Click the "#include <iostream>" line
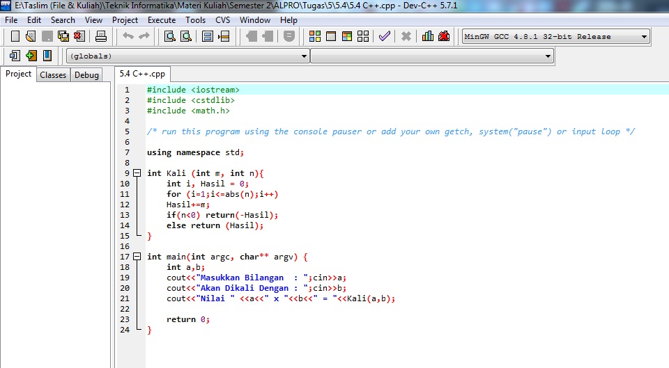 (193, 90)
